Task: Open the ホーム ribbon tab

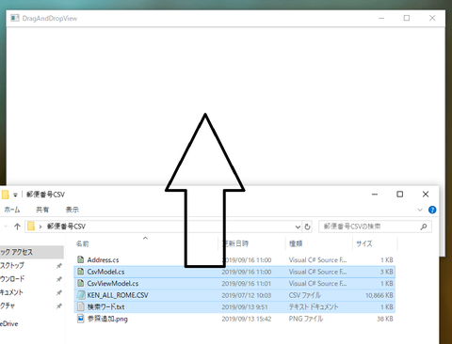Action: 11,210
